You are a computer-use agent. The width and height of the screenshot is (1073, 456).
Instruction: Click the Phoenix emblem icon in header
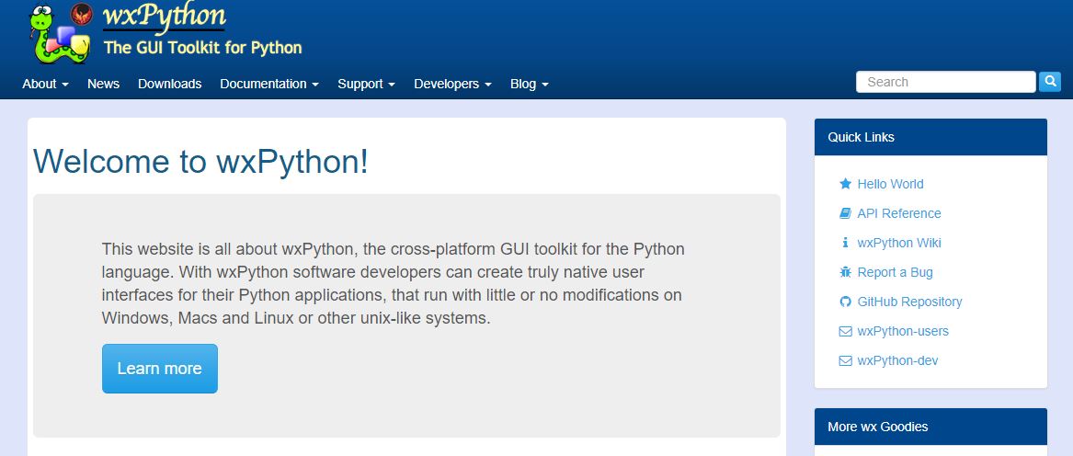coord(82,14)
